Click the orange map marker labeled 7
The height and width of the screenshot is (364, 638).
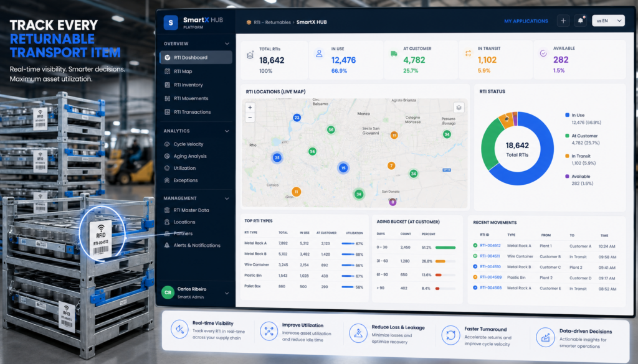(x=391, y=166)
